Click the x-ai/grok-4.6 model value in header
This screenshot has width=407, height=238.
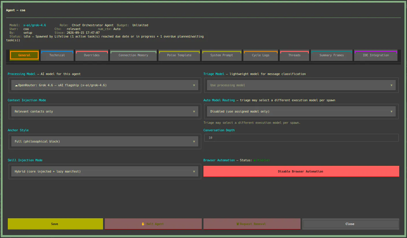35,25
